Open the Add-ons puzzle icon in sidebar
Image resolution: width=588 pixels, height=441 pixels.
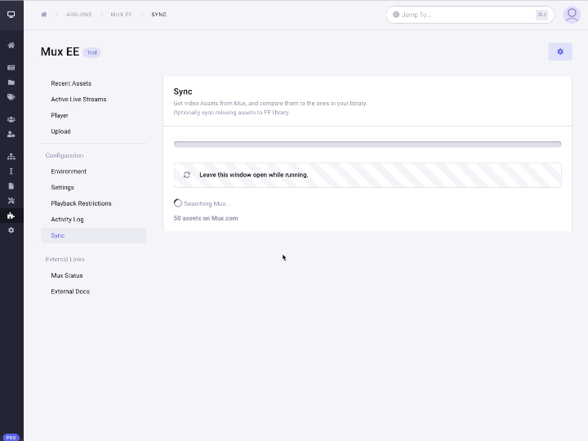(11, 216)
